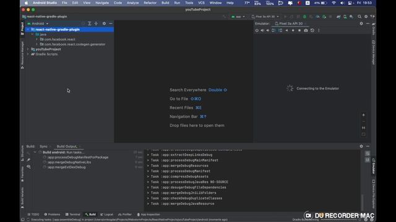Open IDE settings gear in main toolbar
The image size is (396, 222).
[x=366, y=17]
